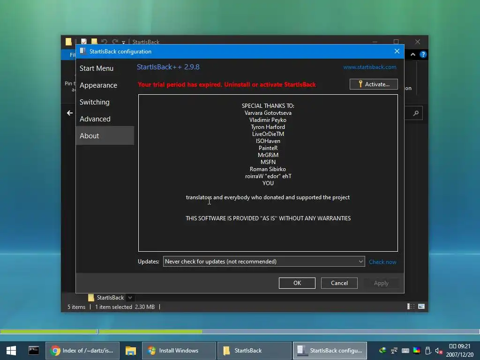Click the Check now update link
Image resolution: width=480 pixels, height=360 pixels.
click(382, 262)
